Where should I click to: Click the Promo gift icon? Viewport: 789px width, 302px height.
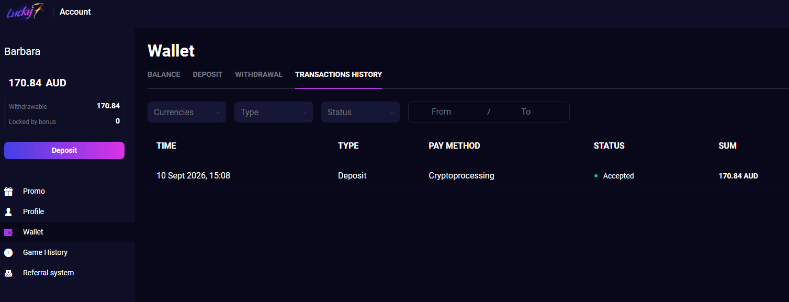click(8, 191)
